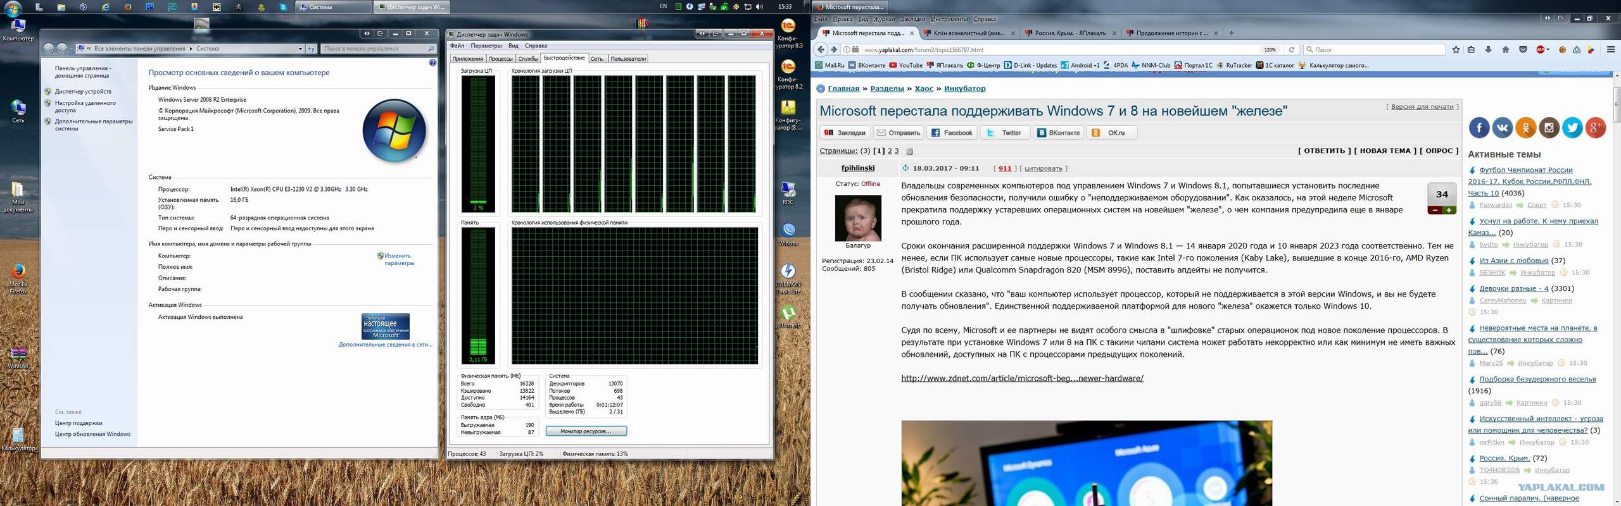Click the round Instagram icon in sidebar
This screenshot has width=1621, height=506.
click(x=1549, y=128)
